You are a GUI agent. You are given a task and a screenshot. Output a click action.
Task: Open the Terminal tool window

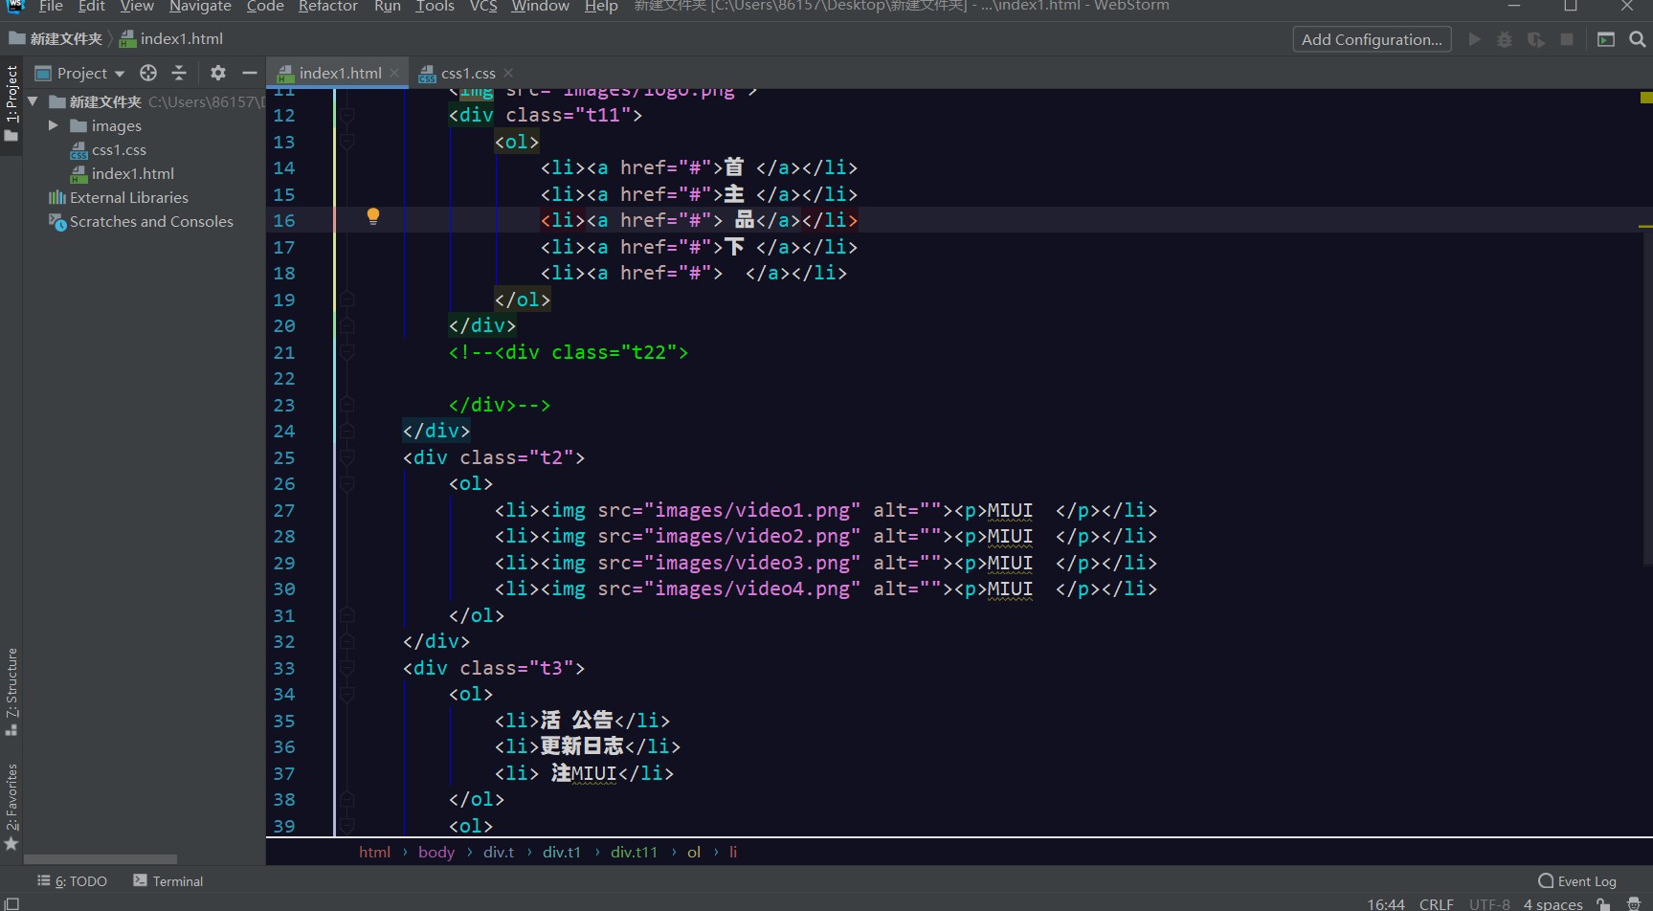pos(168,881)
